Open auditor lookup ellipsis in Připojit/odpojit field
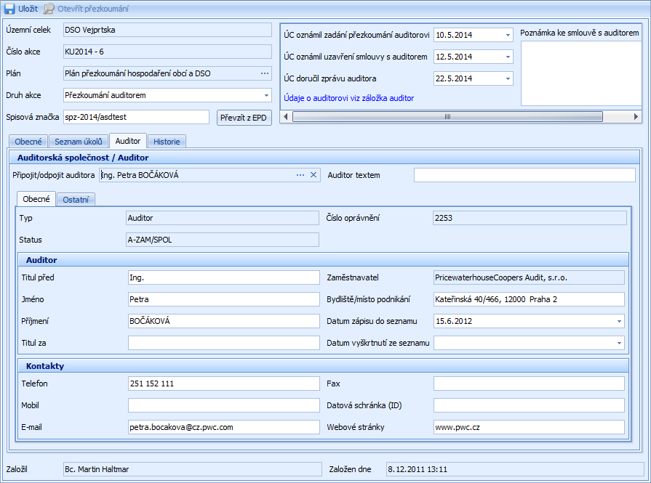 300,175
